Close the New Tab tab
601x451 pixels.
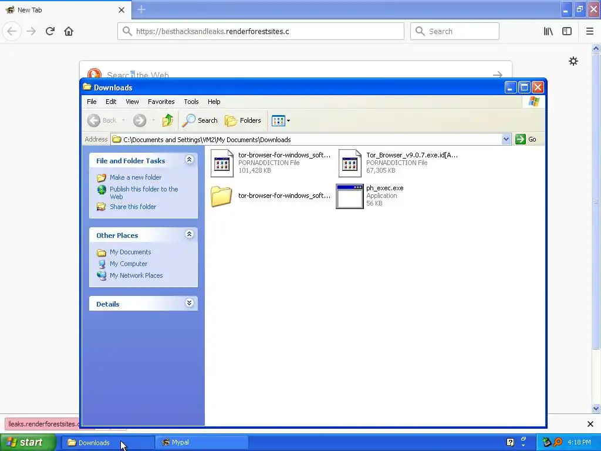coord(121,10)
